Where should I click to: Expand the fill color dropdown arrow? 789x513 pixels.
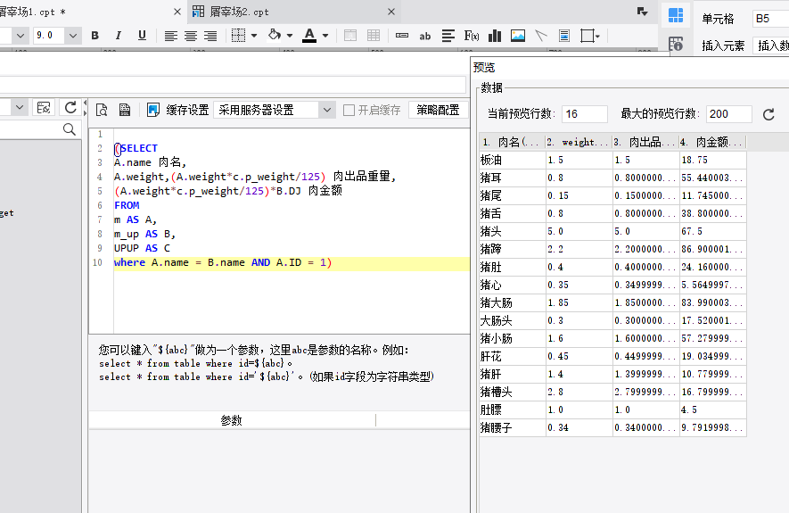tap(290, 36)
